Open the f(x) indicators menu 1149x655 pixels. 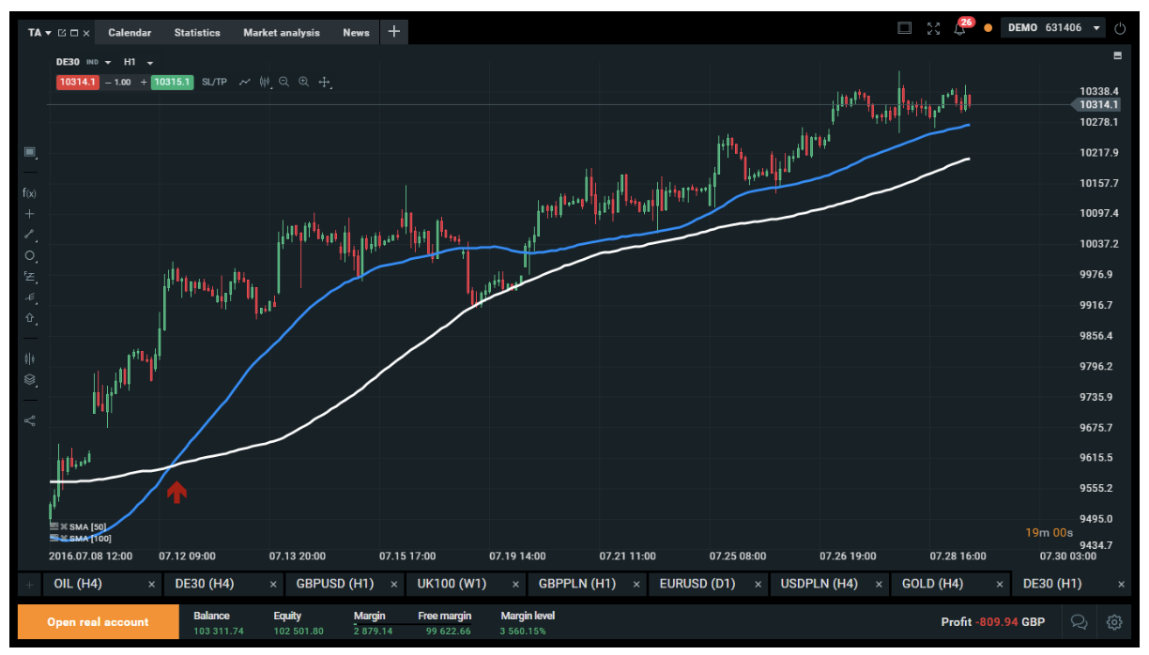pos(29,193)
